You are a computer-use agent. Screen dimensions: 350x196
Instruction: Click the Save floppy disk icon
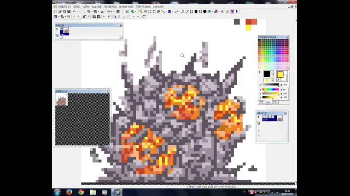point(69,11)
